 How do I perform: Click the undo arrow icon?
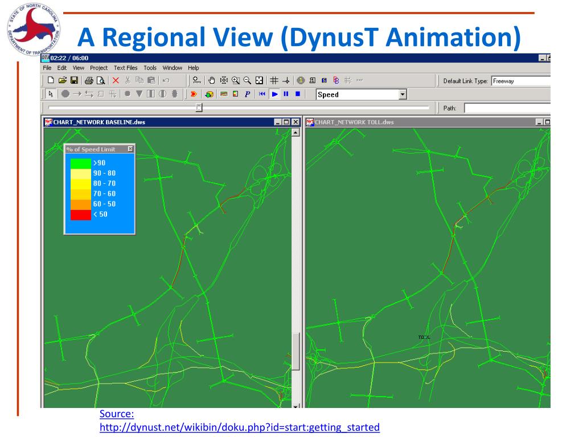(x=166, y=80)
